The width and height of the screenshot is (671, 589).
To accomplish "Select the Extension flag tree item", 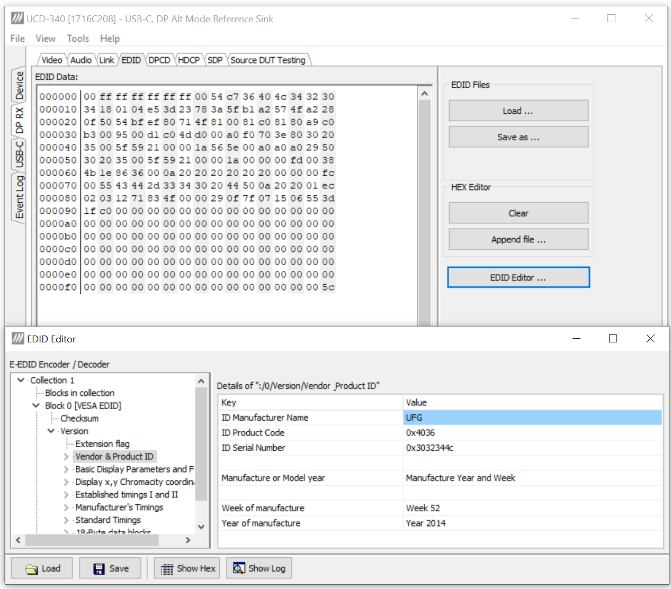I will [x=102, y=443].
